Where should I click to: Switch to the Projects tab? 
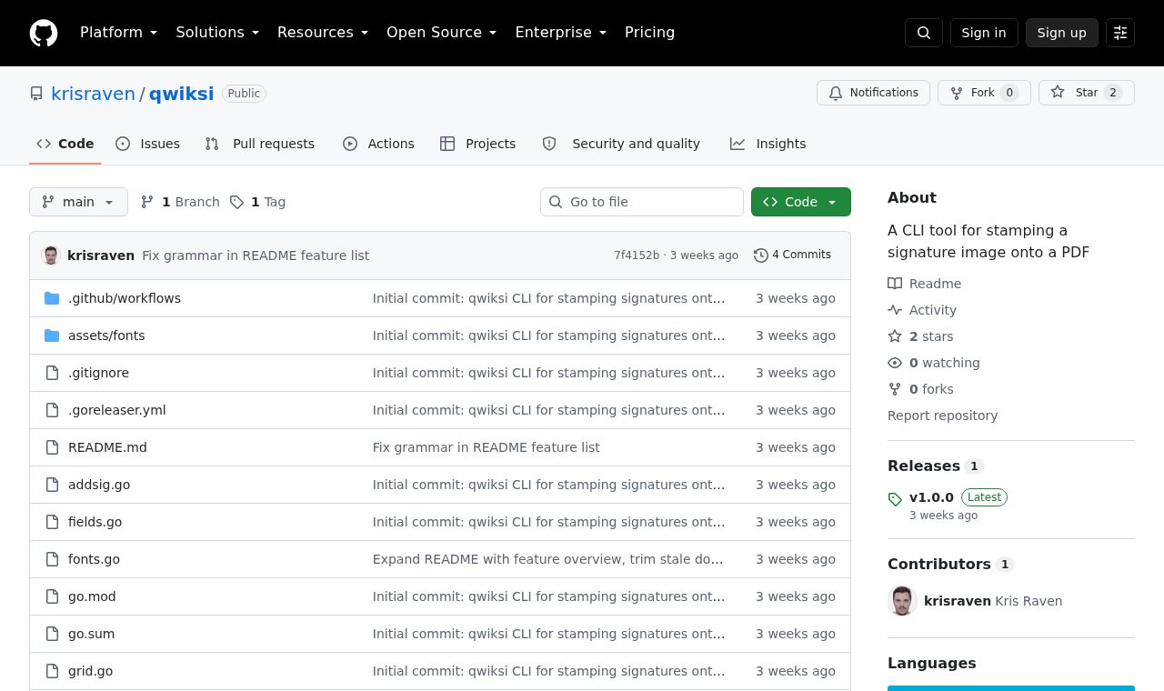point(477,144)
